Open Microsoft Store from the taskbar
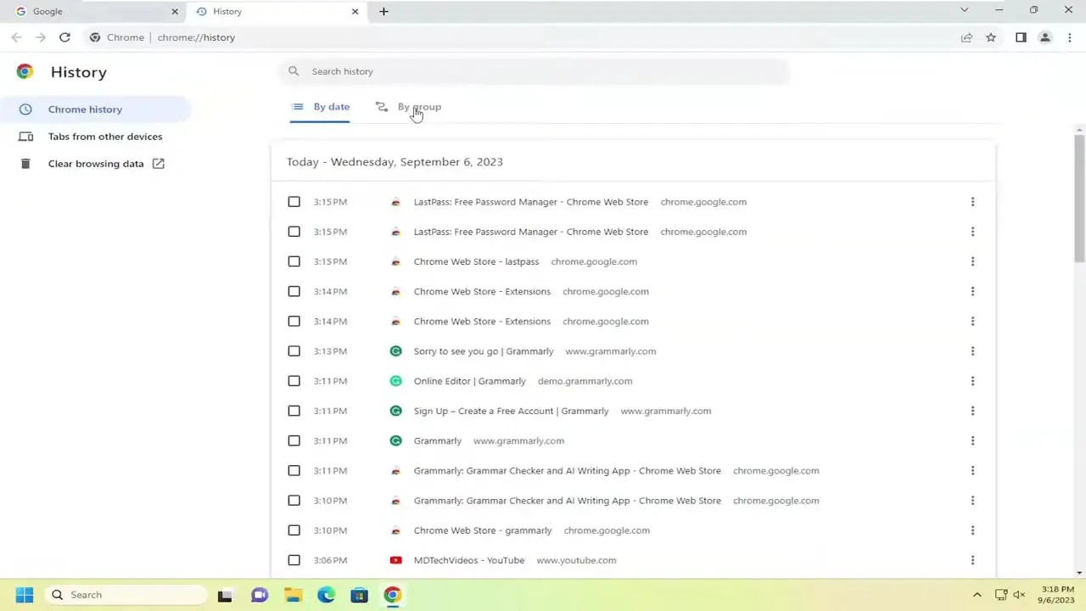 [x=359, y=595]
